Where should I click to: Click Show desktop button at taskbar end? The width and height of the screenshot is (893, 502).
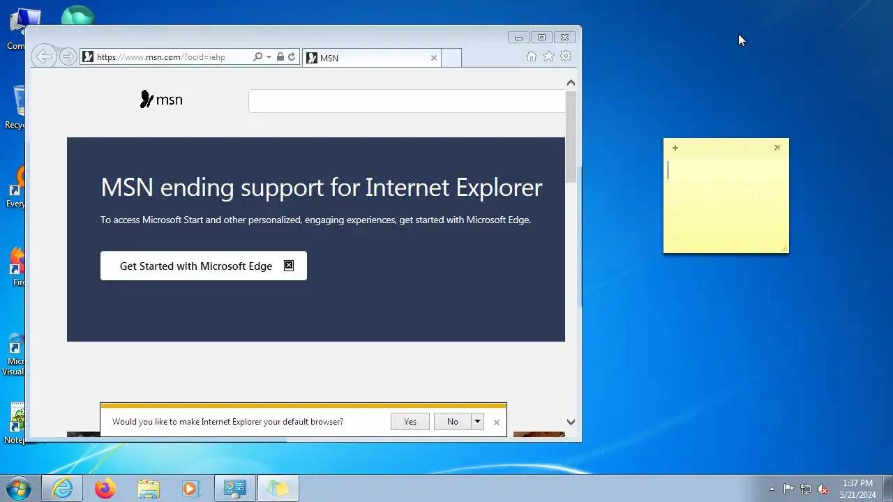(x=887, y=489)
